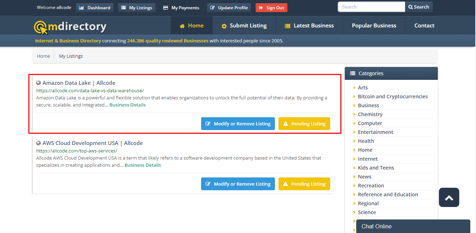Open the Internet category

point(368,159)
